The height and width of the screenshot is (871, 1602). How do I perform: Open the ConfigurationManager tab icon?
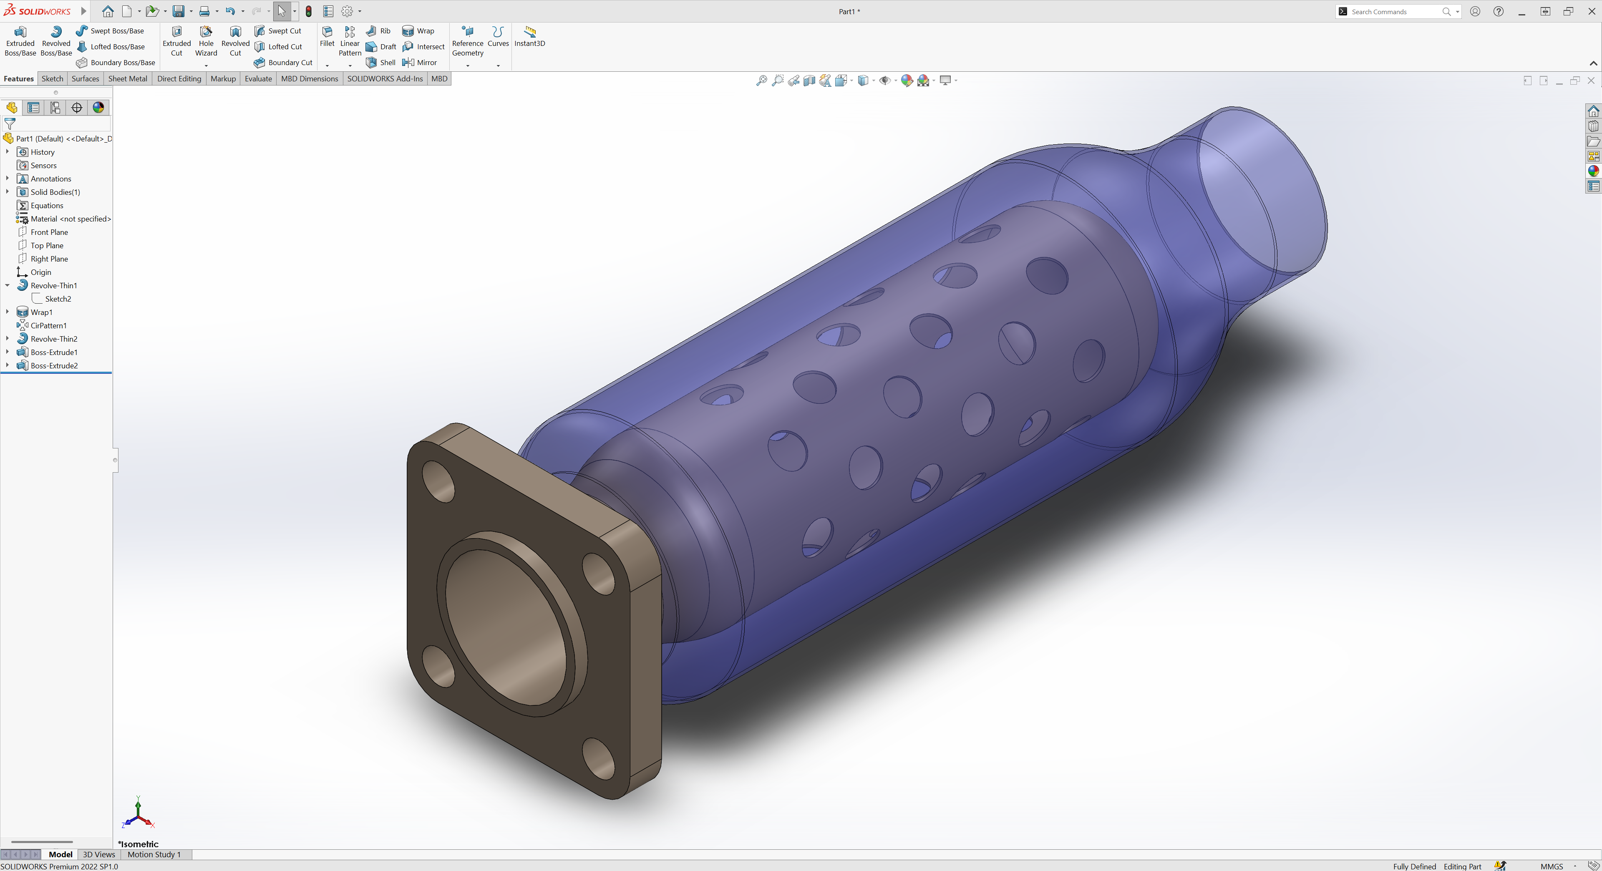click(x=55, y=108)
